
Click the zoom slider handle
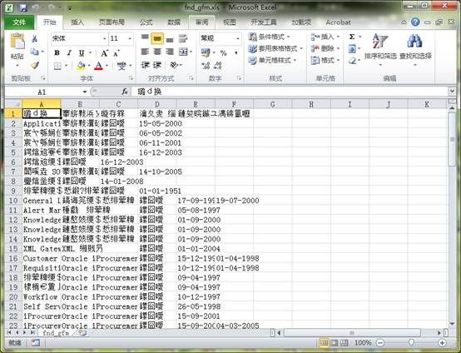(x=411, y=342)
